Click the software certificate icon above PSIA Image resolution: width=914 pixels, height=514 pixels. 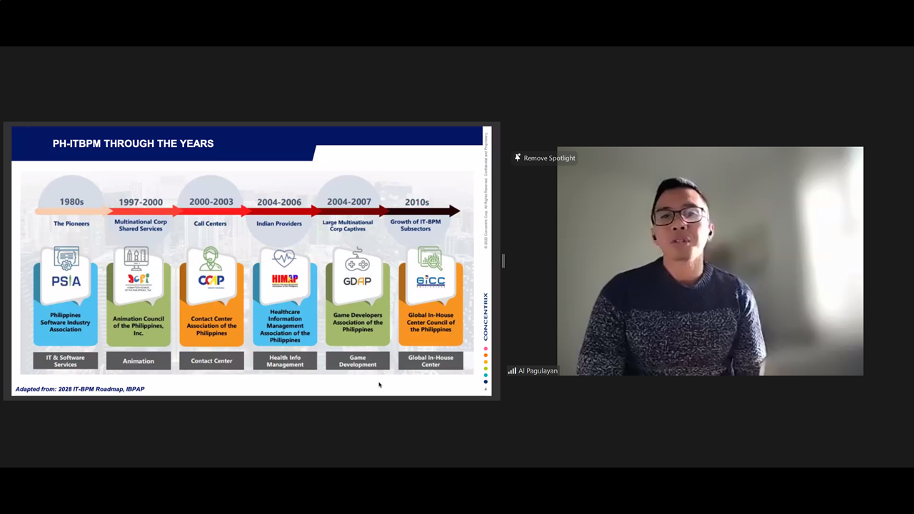(66, 258)
